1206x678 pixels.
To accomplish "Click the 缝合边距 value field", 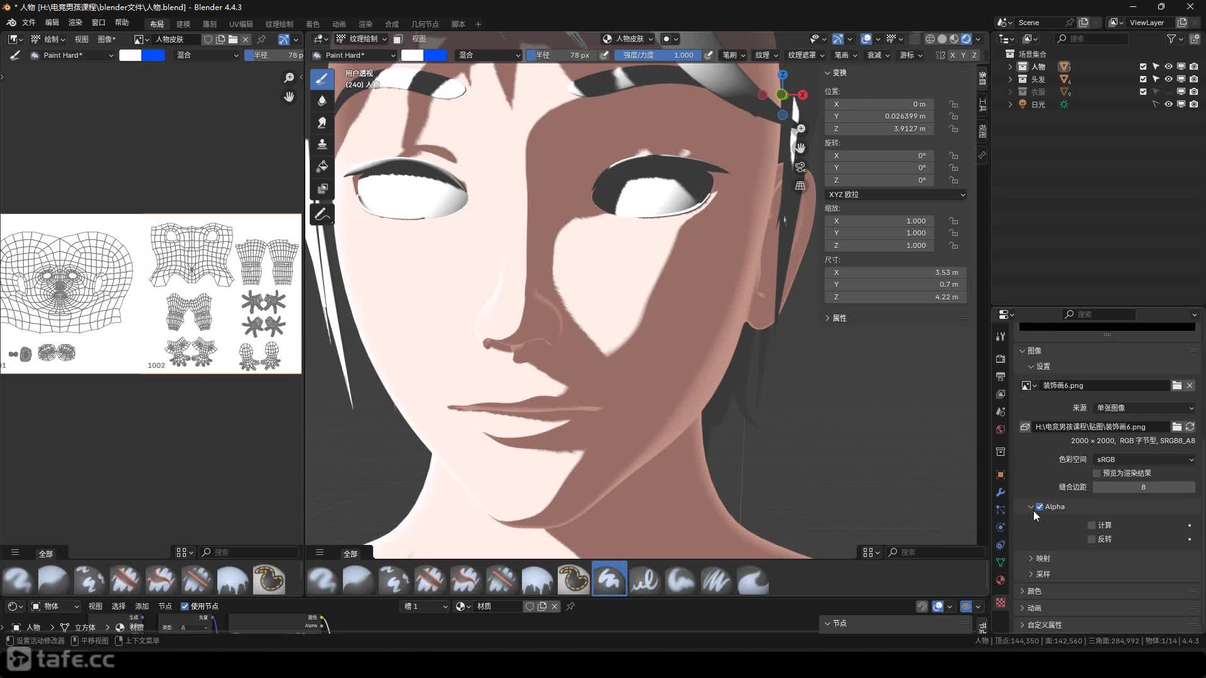I will coord(1143,487).
